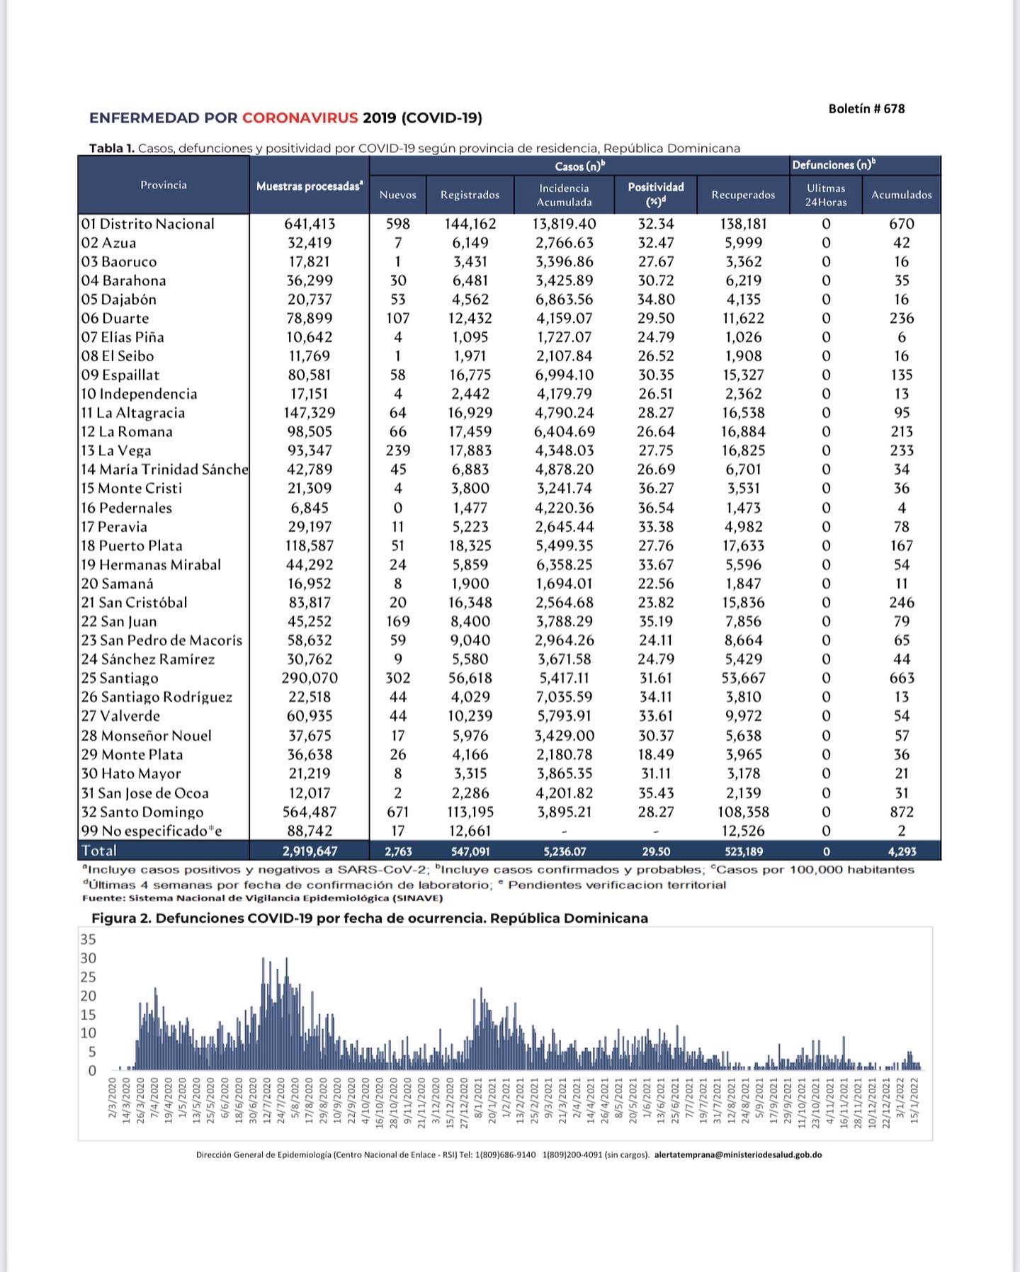
Task: Select the '23 San Pedro de Macorís' row label
Action: point(161,640)
